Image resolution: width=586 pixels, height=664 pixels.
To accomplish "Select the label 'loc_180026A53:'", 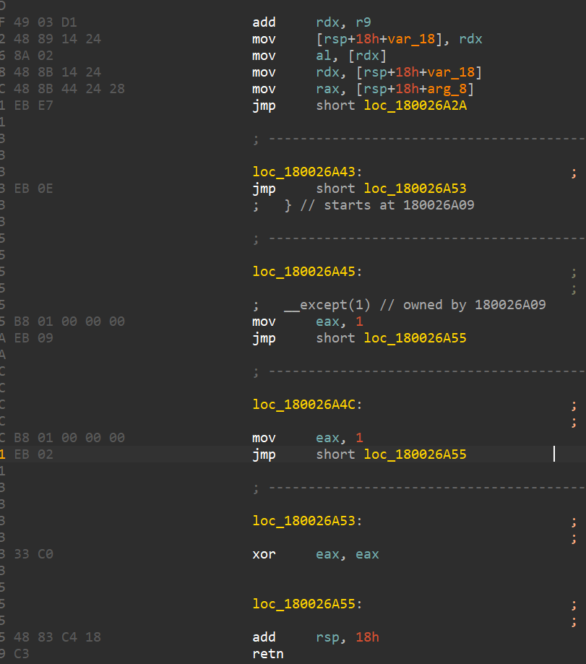I will (307, 521).
